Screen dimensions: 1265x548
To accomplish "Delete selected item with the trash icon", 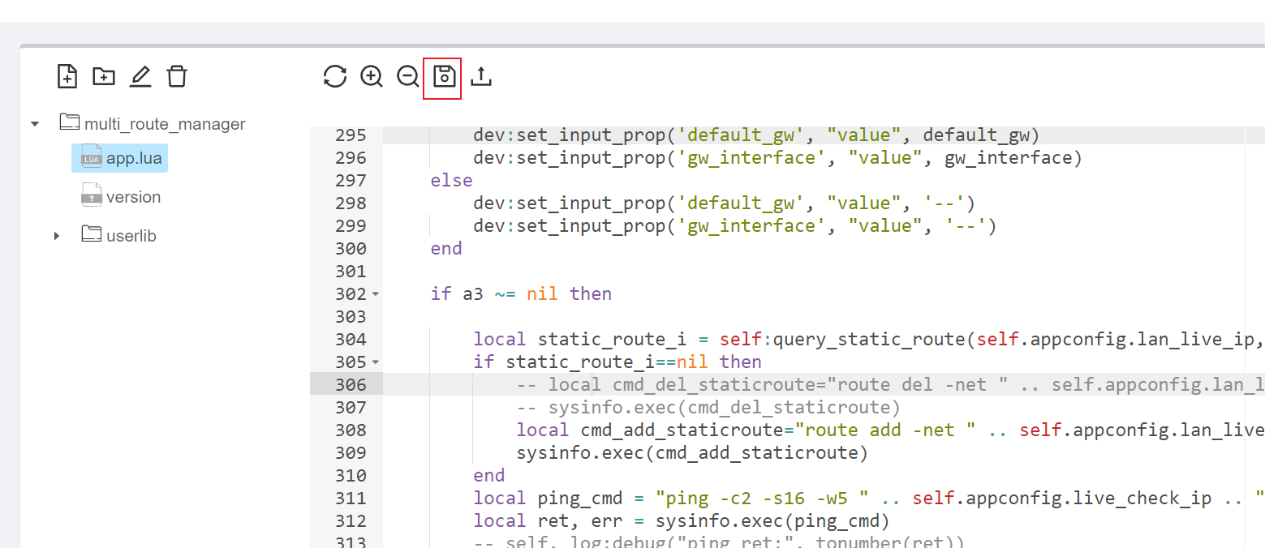I will pyautogui.click(x=177, y=75).
